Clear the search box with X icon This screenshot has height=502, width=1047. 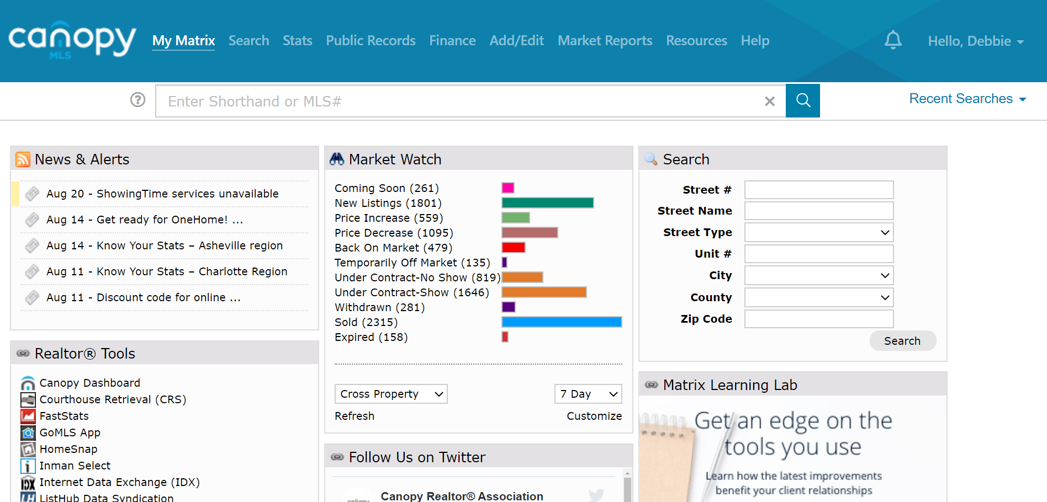coord(769,101)
